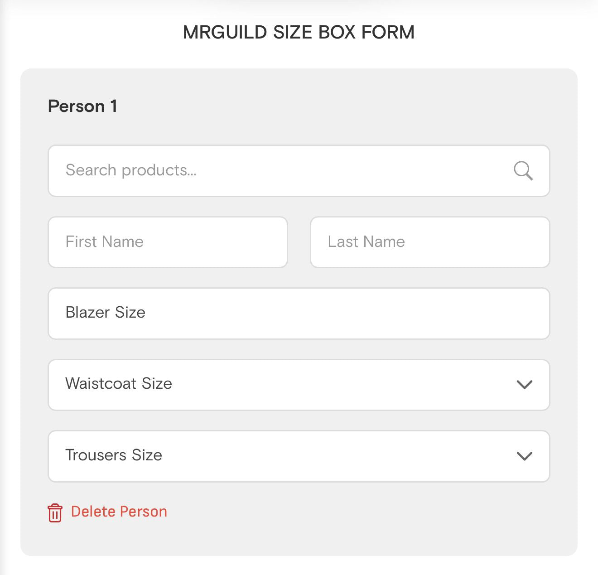Viewport: 598px width, 575px height.
Task: Open the Waistcoat Size dropdown
Action: click(x=299, y=385)
